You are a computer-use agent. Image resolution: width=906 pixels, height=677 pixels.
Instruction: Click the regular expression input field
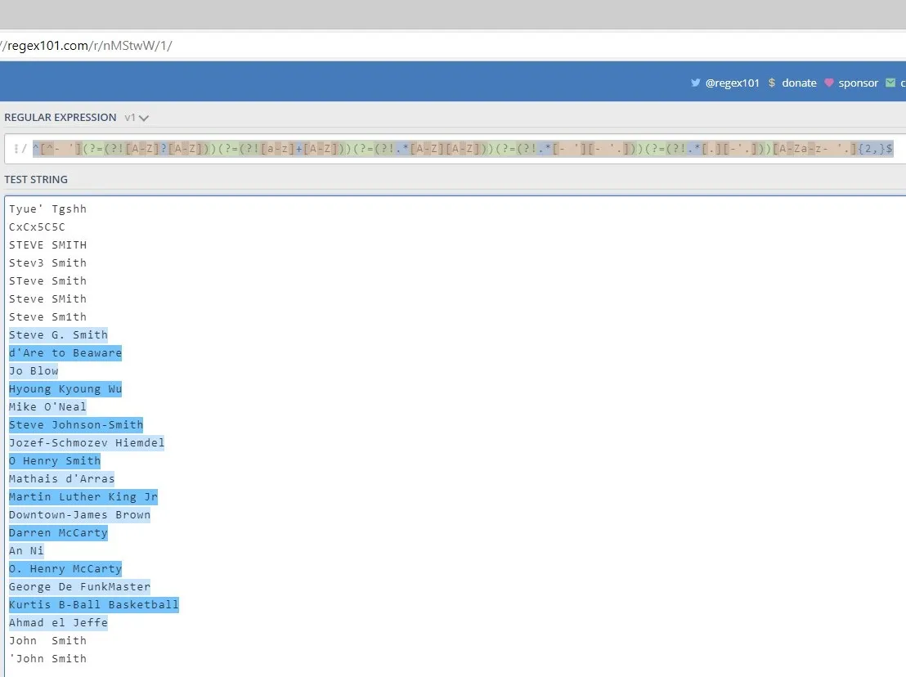click(455, 149)
